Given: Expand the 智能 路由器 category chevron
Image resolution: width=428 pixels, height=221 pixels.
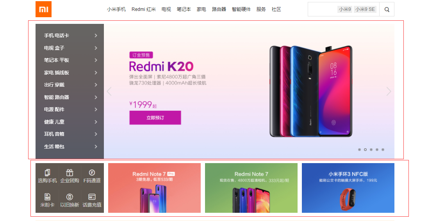Looking at the screenshot, I should click(96, 97).
